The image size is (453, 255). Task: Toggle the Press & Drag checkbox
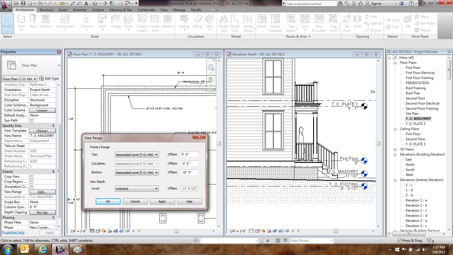(x=400, y=241)
